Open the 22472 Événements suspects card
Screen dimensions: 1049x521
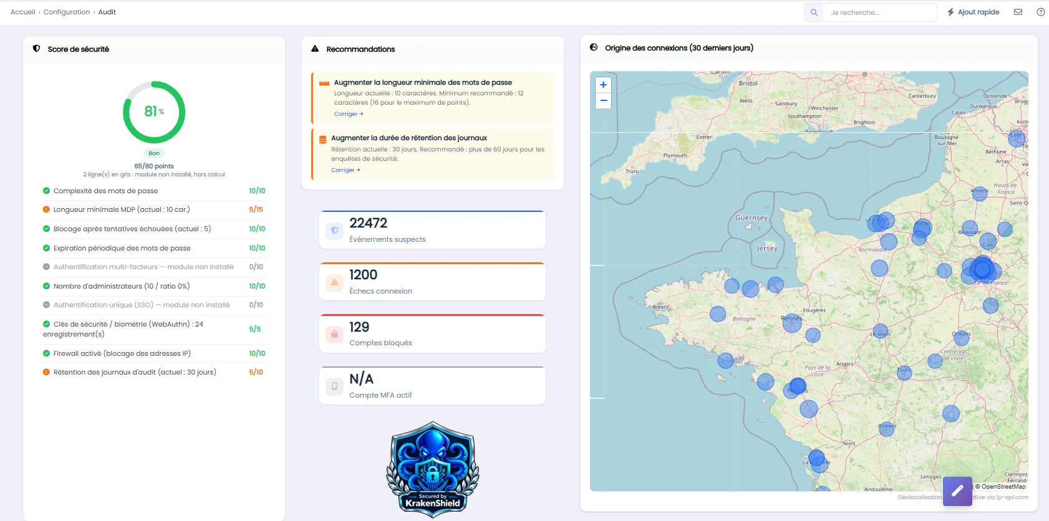433,230
